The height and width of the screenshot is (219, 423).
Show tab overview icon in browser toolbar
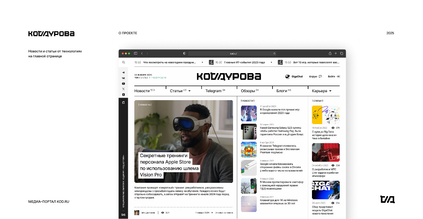point(342,53)
